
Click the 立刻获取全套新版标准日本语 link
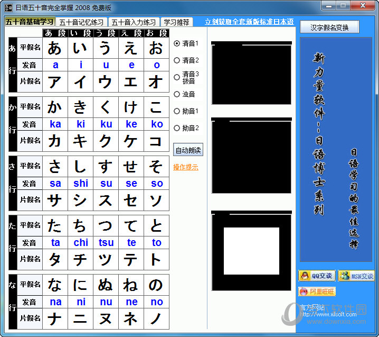click(249, 22)
